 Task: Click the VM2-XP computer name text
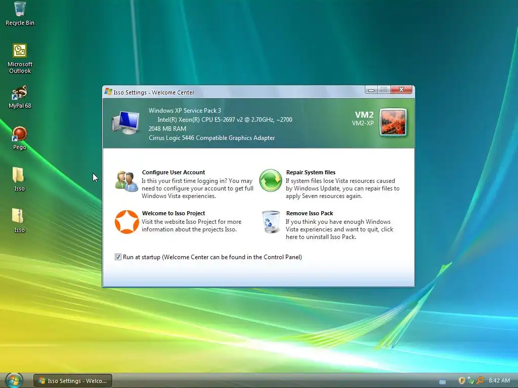363,123
